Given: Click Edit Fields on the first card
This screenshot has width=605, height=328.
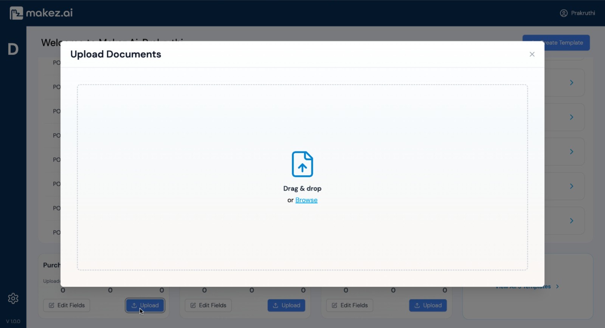Looking at the screenshot, I should pyautogui.click(x=67, y=305).
